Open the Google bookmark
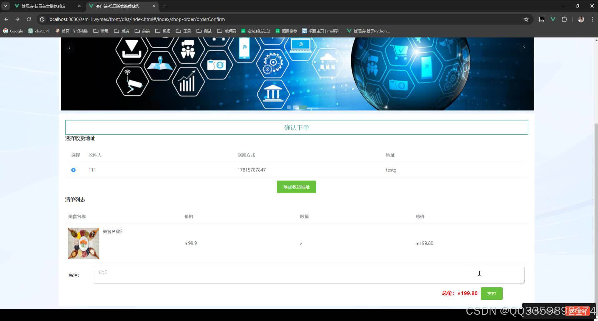 pos(13,31)
